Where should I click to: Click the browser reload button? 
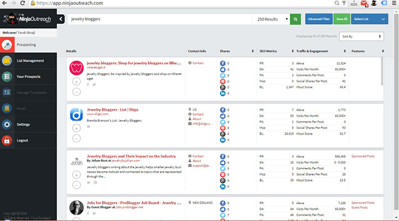point(22,3)
